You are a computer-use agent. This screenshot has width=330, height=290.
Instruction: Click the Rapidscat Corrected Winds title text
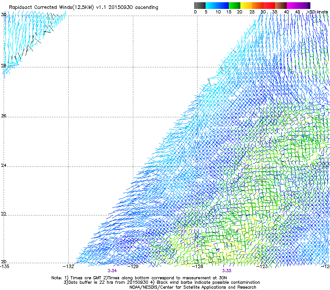coord(83,7)
